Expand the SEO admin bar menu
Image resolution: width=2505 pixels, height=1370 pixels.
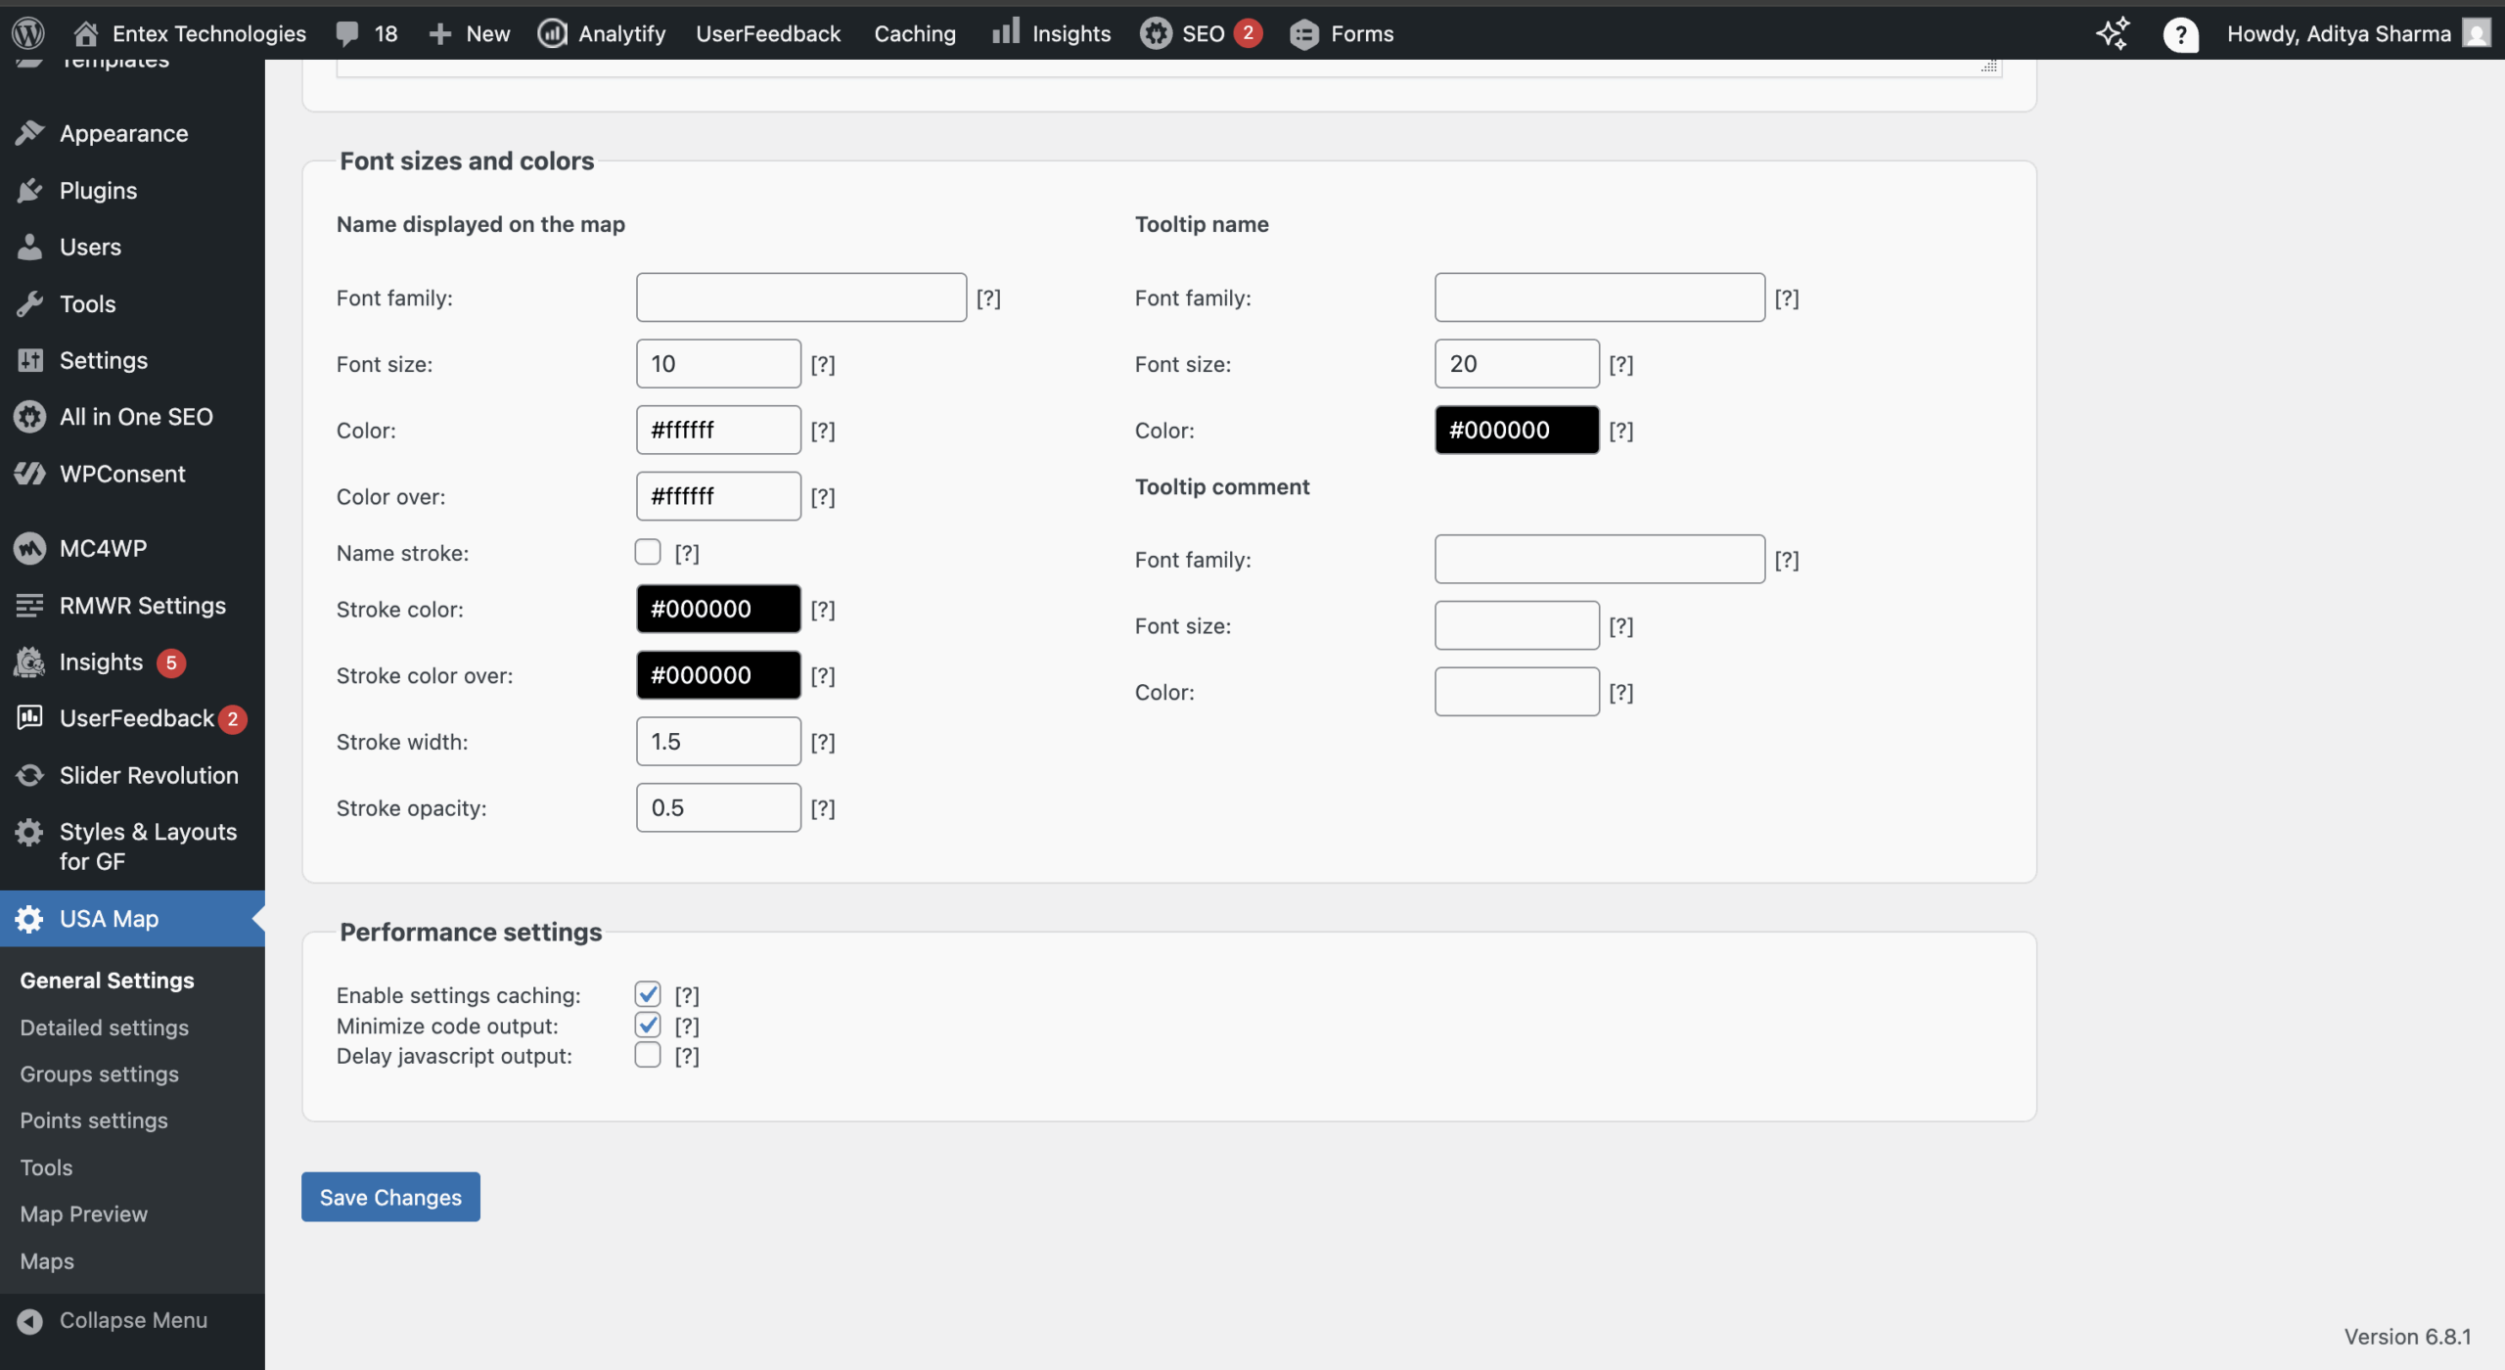(1201, 33)
